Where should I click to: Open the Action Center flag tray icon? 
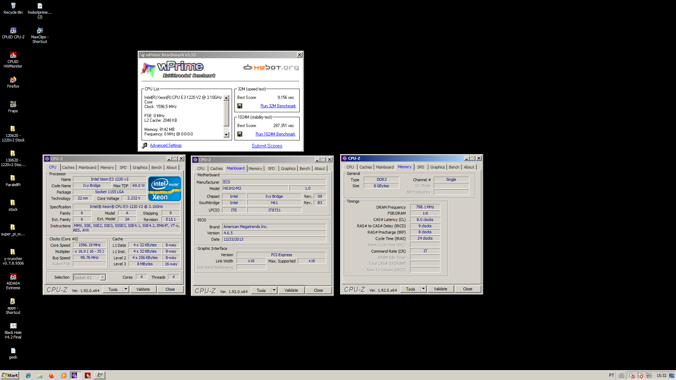tap(640, 375)
